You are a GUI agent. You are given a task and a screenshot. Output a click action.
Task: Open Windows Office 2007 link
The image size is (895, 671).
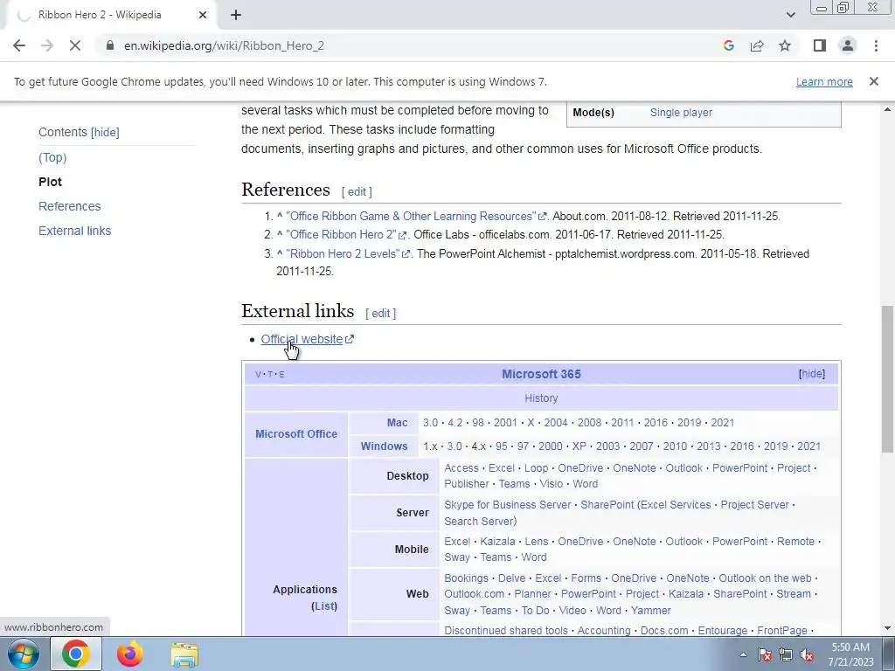click(x=641, y=446)
